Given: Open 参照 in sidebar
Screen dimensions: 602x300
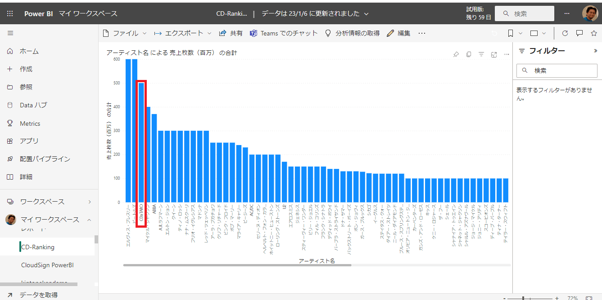Looking at the screenshot, I should [49, 87].
